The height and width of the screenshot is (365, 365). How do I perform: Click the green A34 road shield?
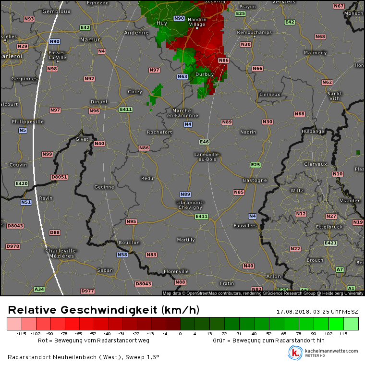(x=39, y=289)
